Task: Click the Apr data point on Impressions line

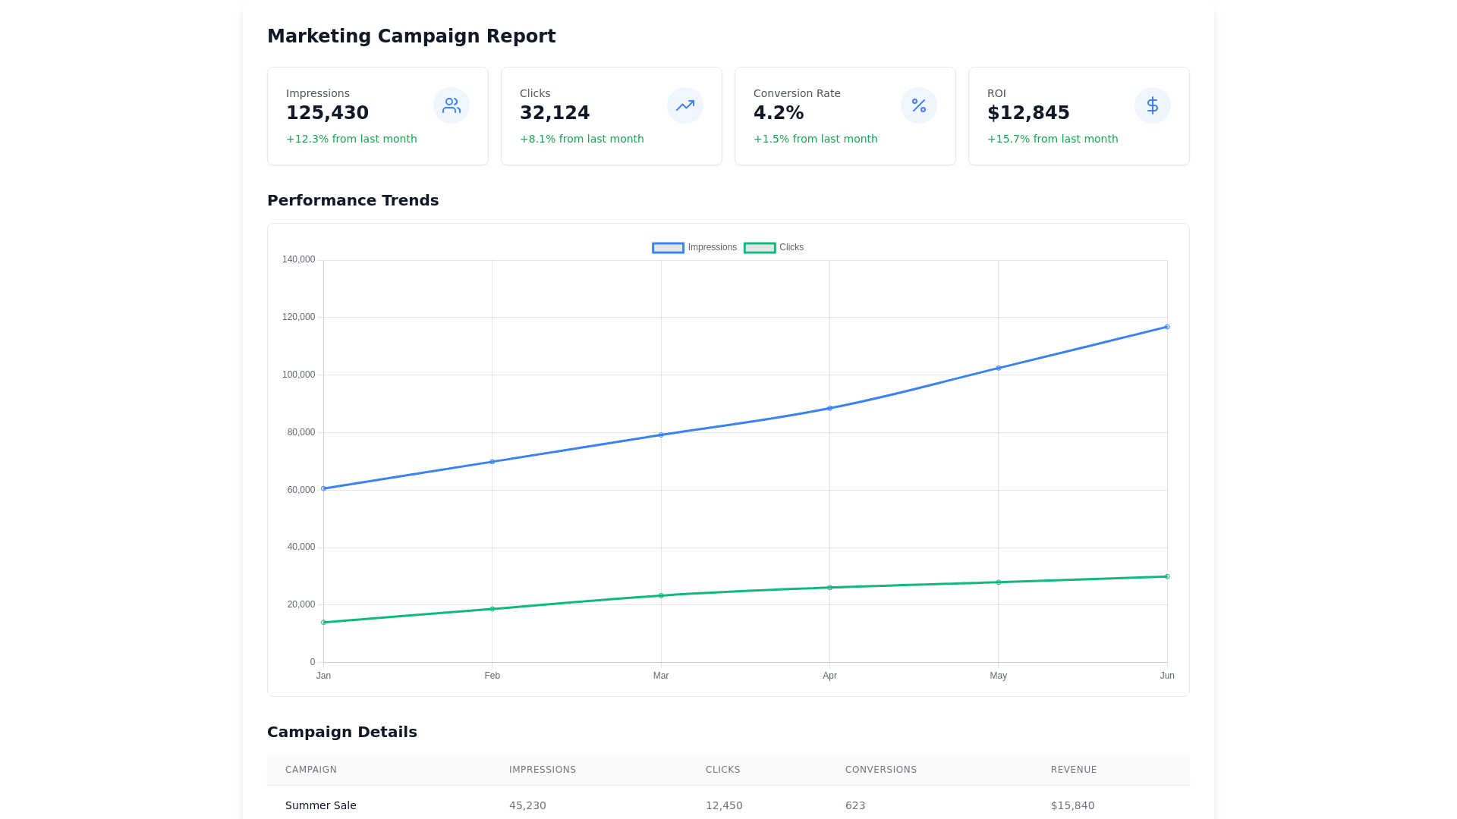Action: point(829,408)
